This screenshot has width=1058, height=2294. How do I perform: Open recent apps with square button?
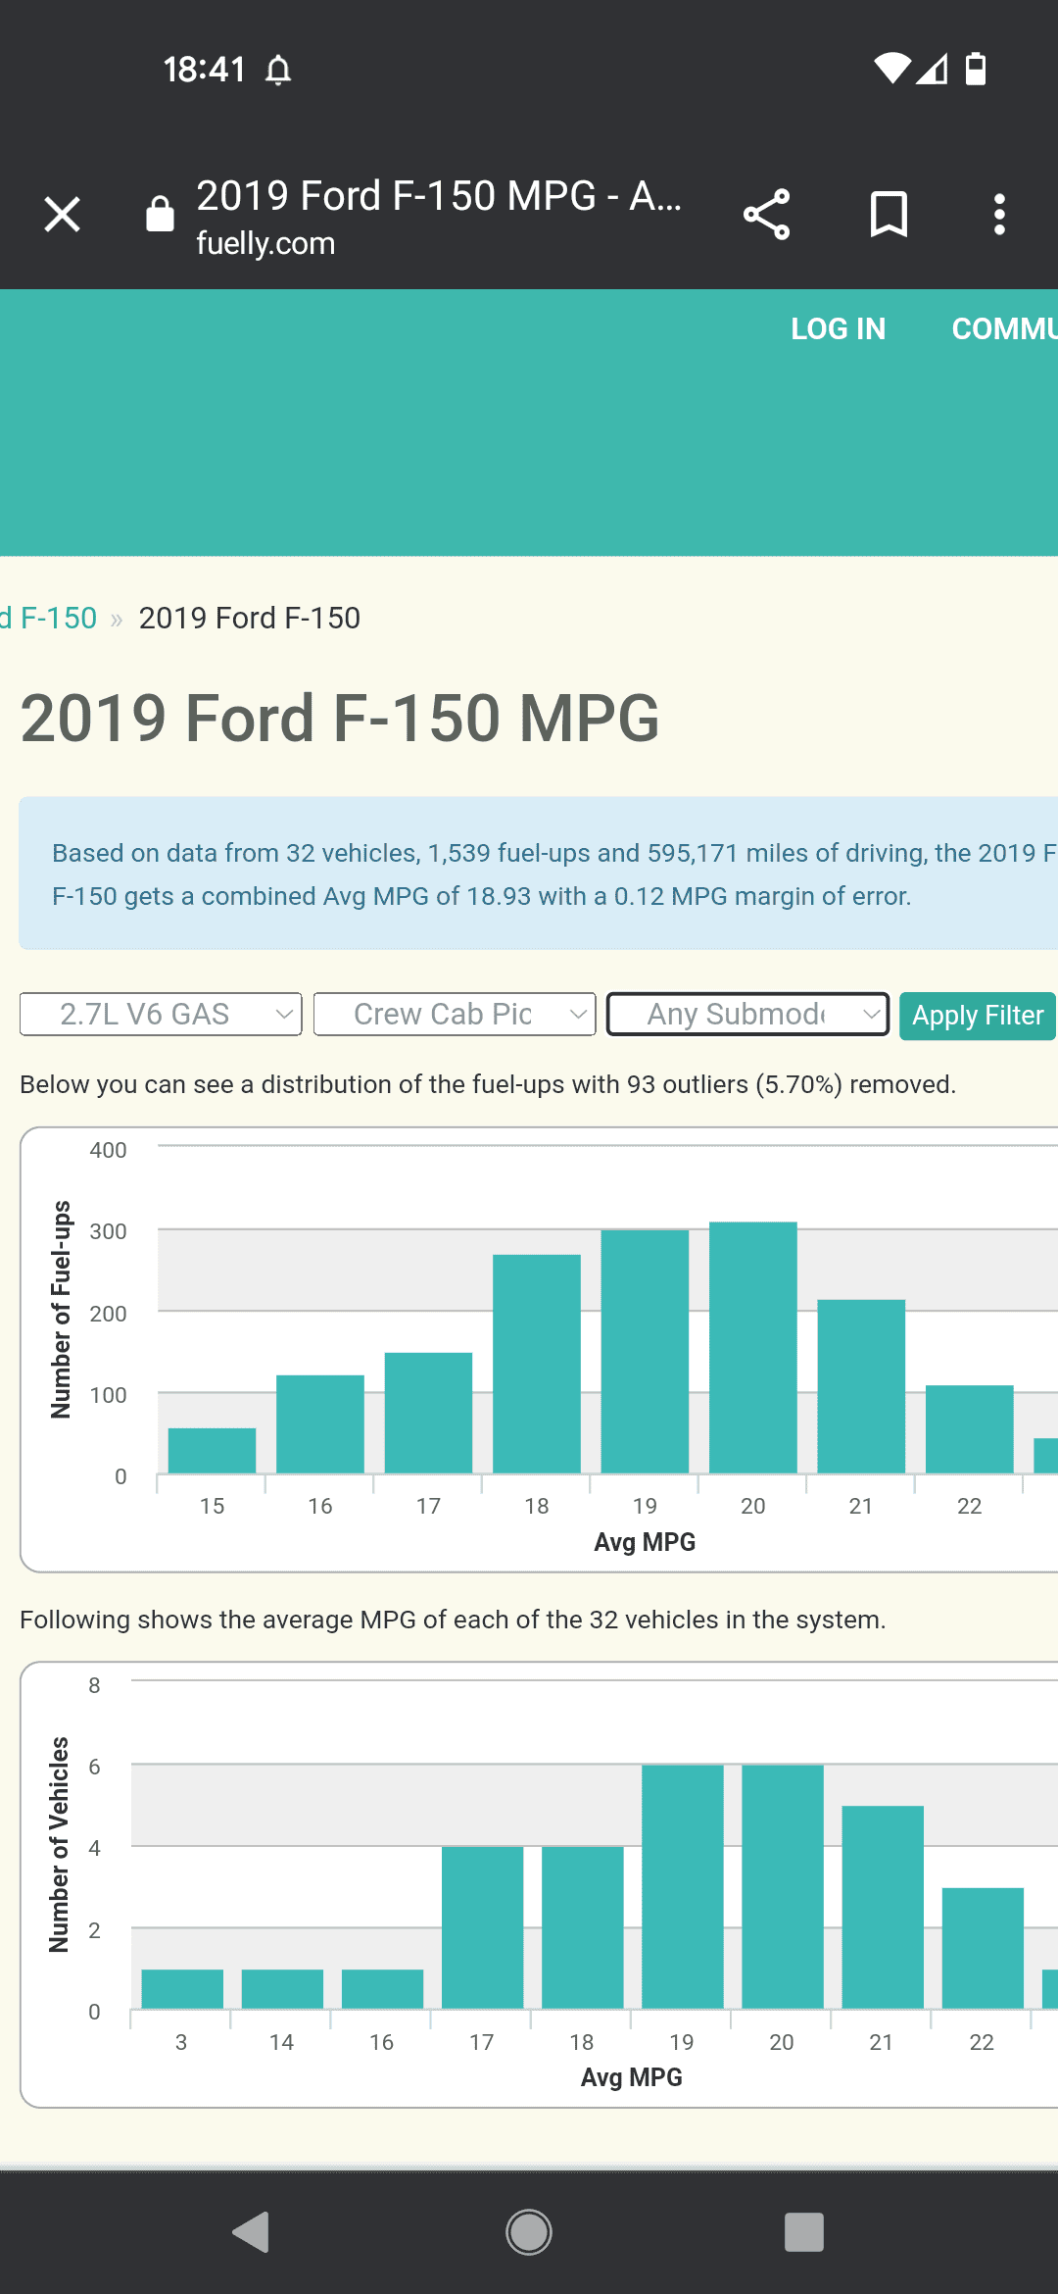coord(804,2232)
